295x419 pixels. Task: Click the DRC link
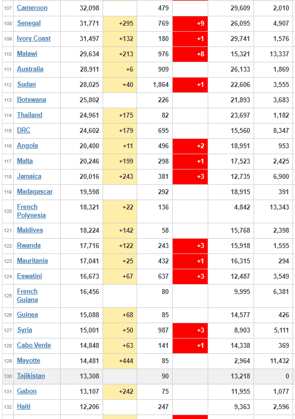24,130
